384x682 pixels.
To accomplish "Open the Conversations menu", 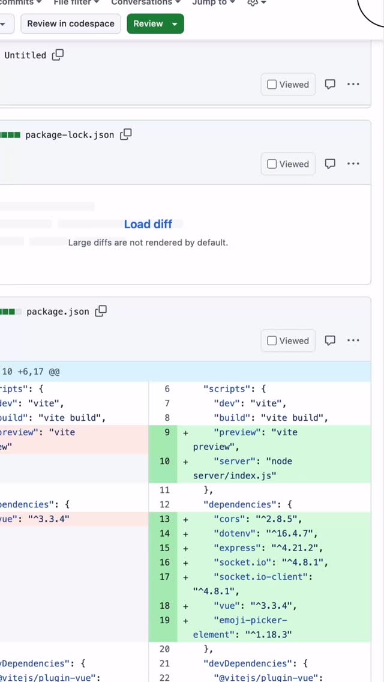I will point(145,3).
